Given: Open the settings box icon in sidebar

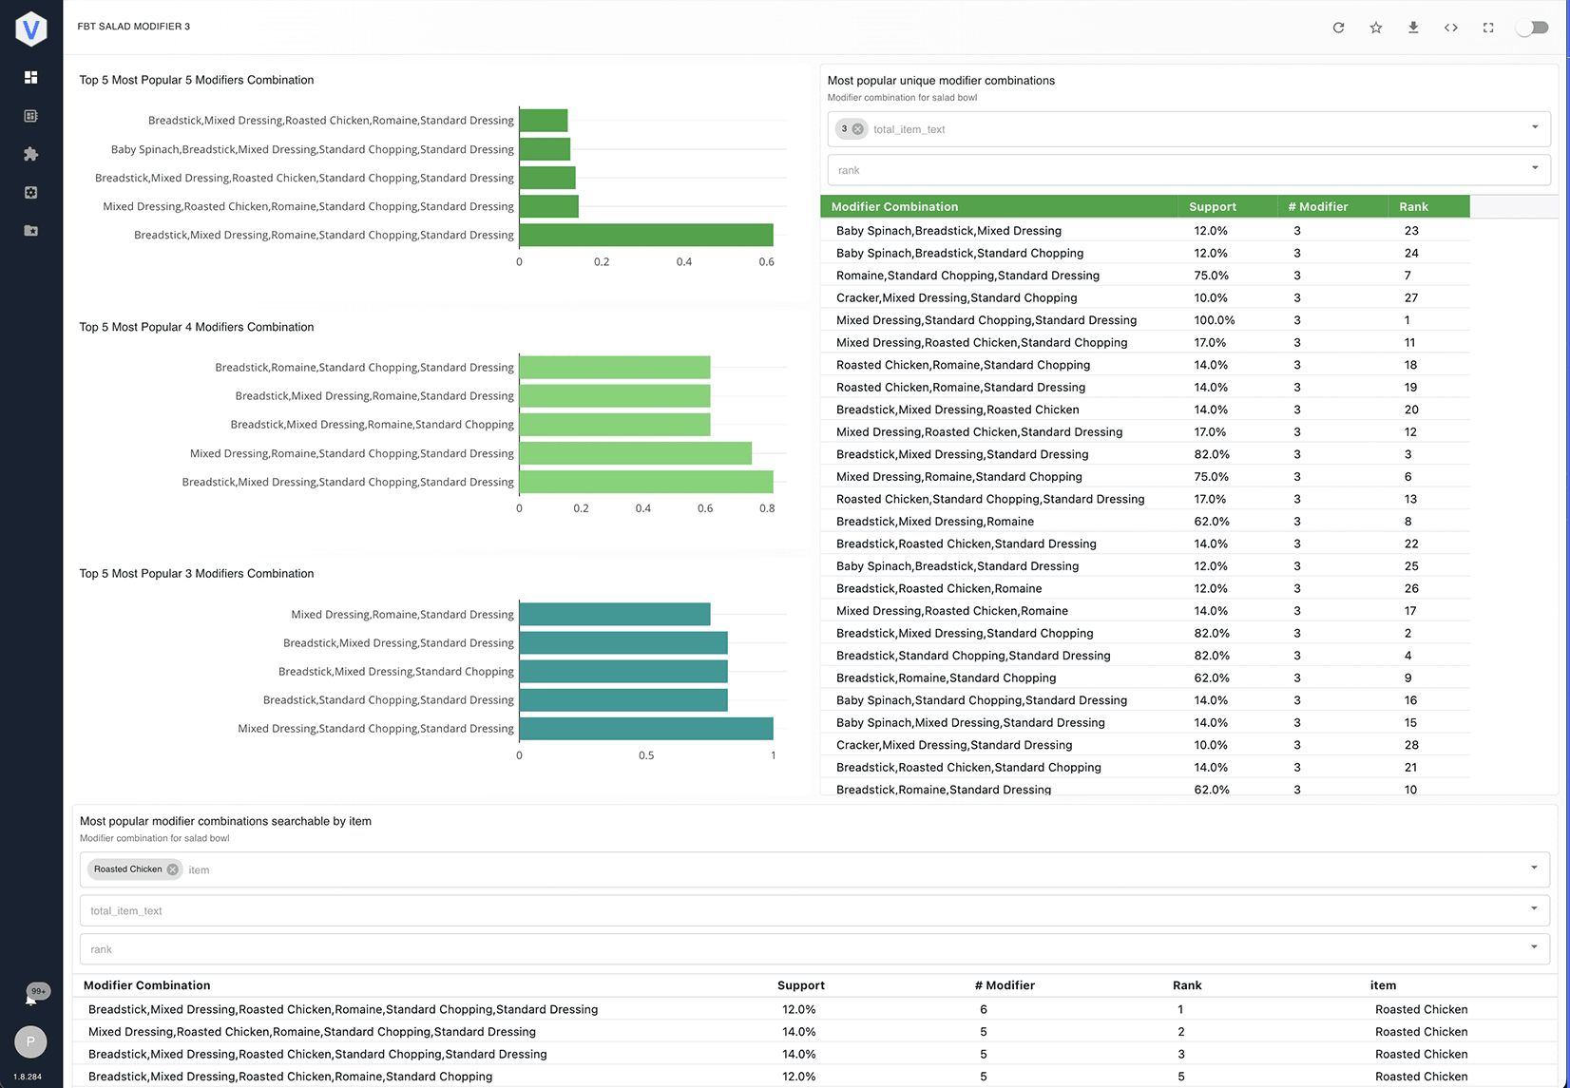Looking at the screenshot, I should (x=31, y=192).
